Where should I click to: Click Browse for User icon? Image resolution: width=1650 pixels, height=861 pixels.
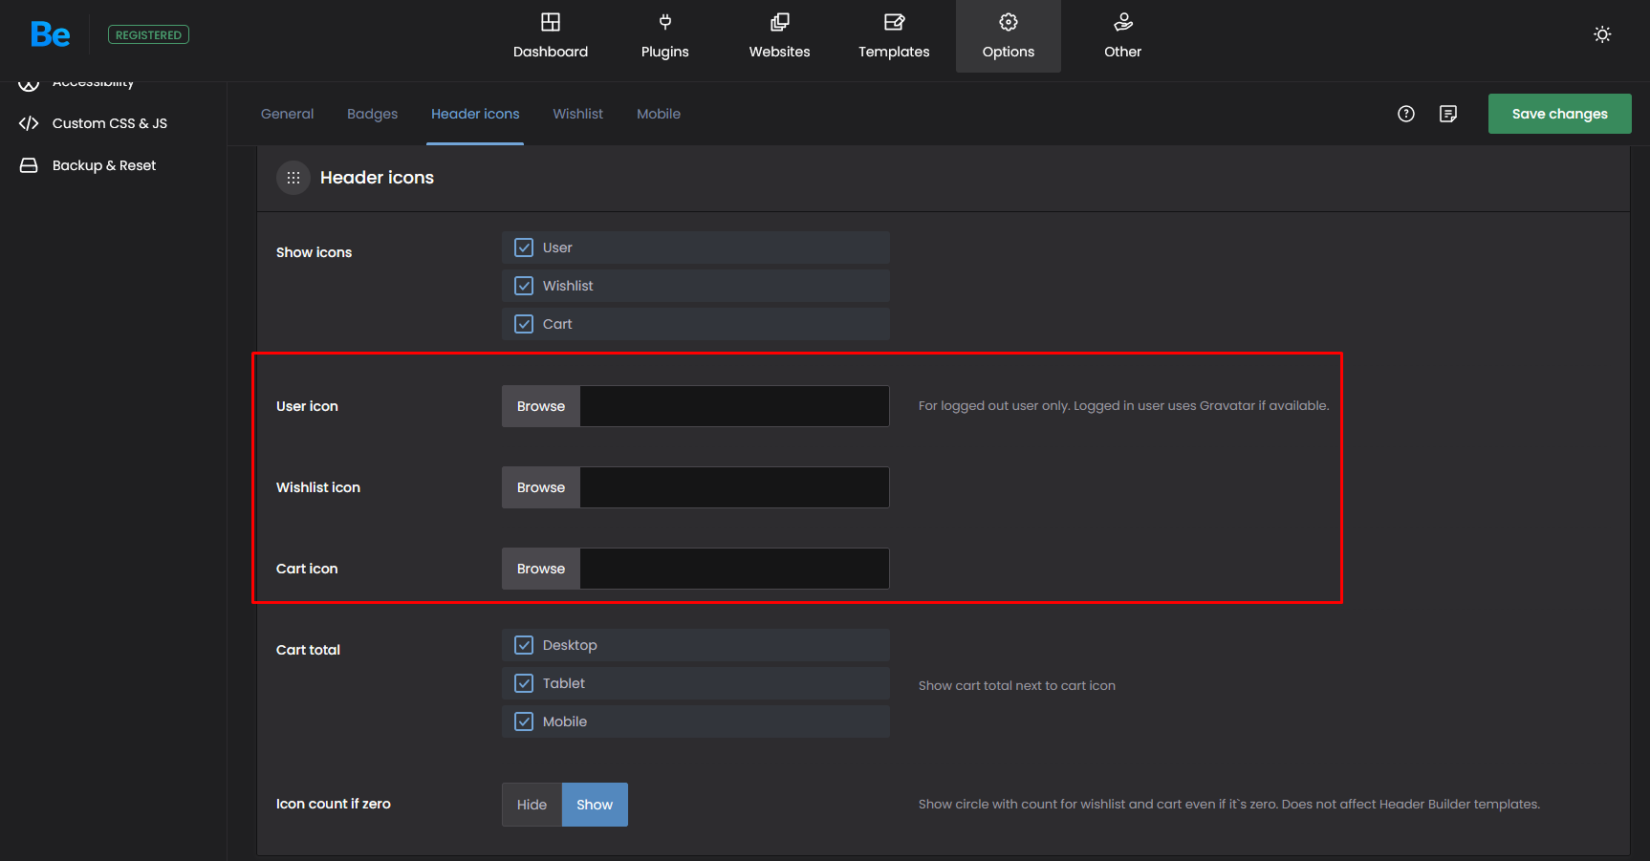(x=541, y=406)
